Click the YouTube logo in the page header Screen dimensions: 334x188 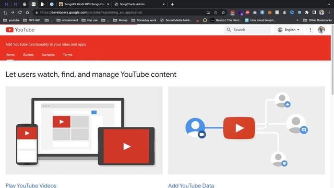20,30
